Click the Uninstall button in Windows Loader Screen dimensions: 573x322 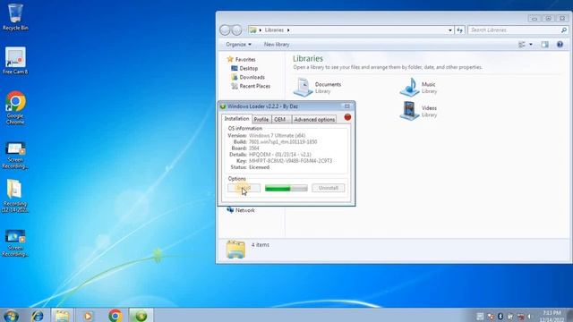click(329, 188)
